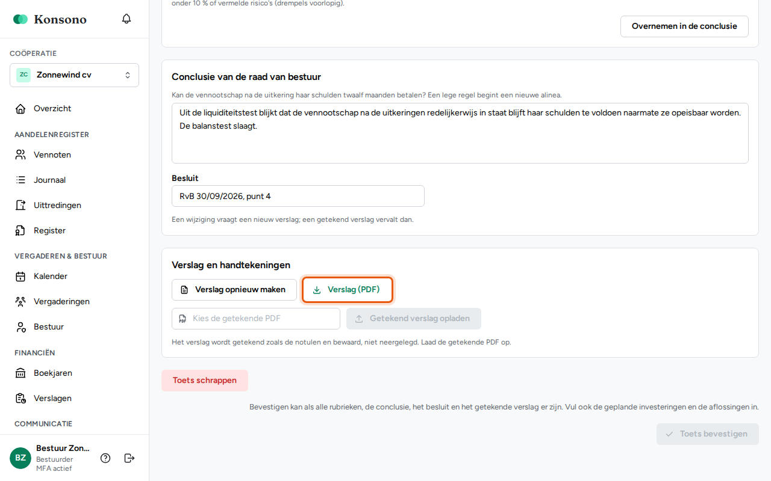Image resolution: width=771 pixels, height=481 pixels.
Task: Click Overnemen in de conclusie button
Action: [x=684, y=26]
